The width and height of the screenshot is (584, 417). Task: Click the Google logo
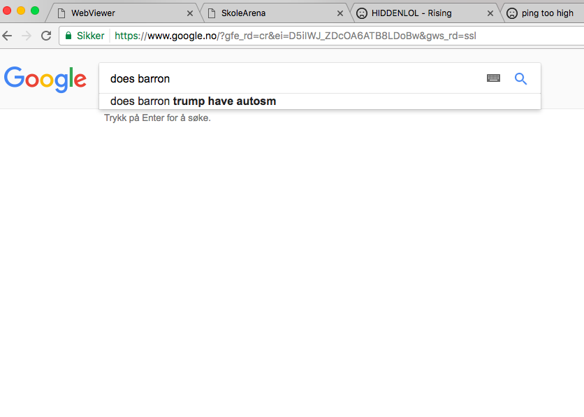45,80
